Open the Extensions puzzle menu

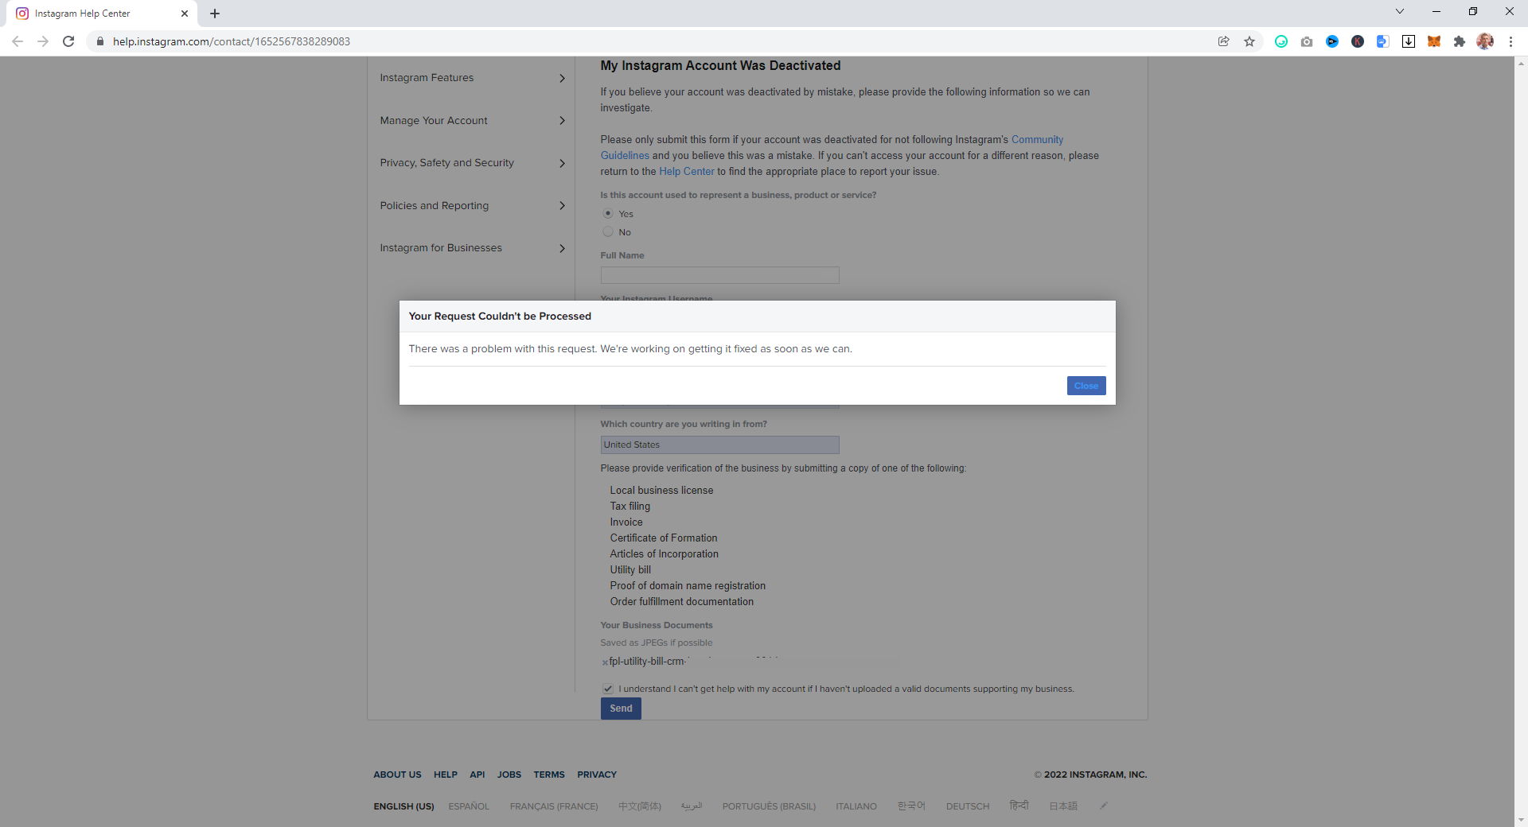[1460, 41]
